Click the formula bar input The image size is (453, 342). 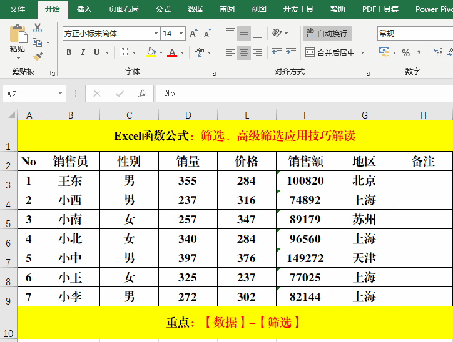tap(305, 94)
